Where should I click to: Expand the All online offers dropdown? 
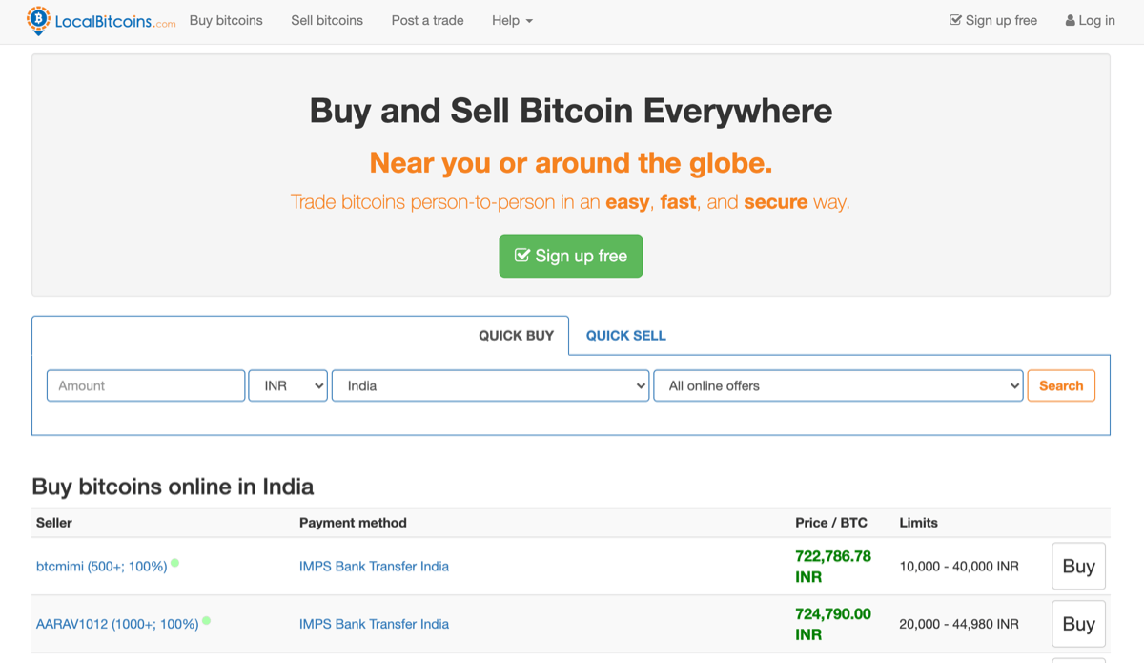(x=838, y=385)
